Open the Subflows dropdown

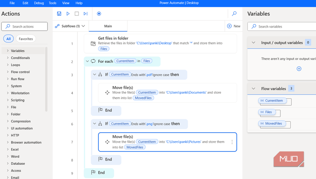(x=70, y=26)
